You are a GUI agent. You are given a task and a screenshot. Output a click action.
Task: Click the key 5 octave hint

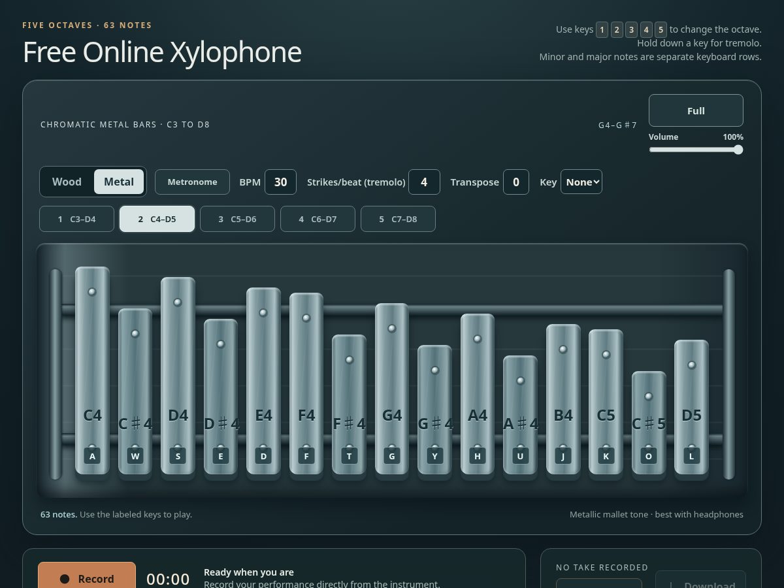[x=661, y=29]
